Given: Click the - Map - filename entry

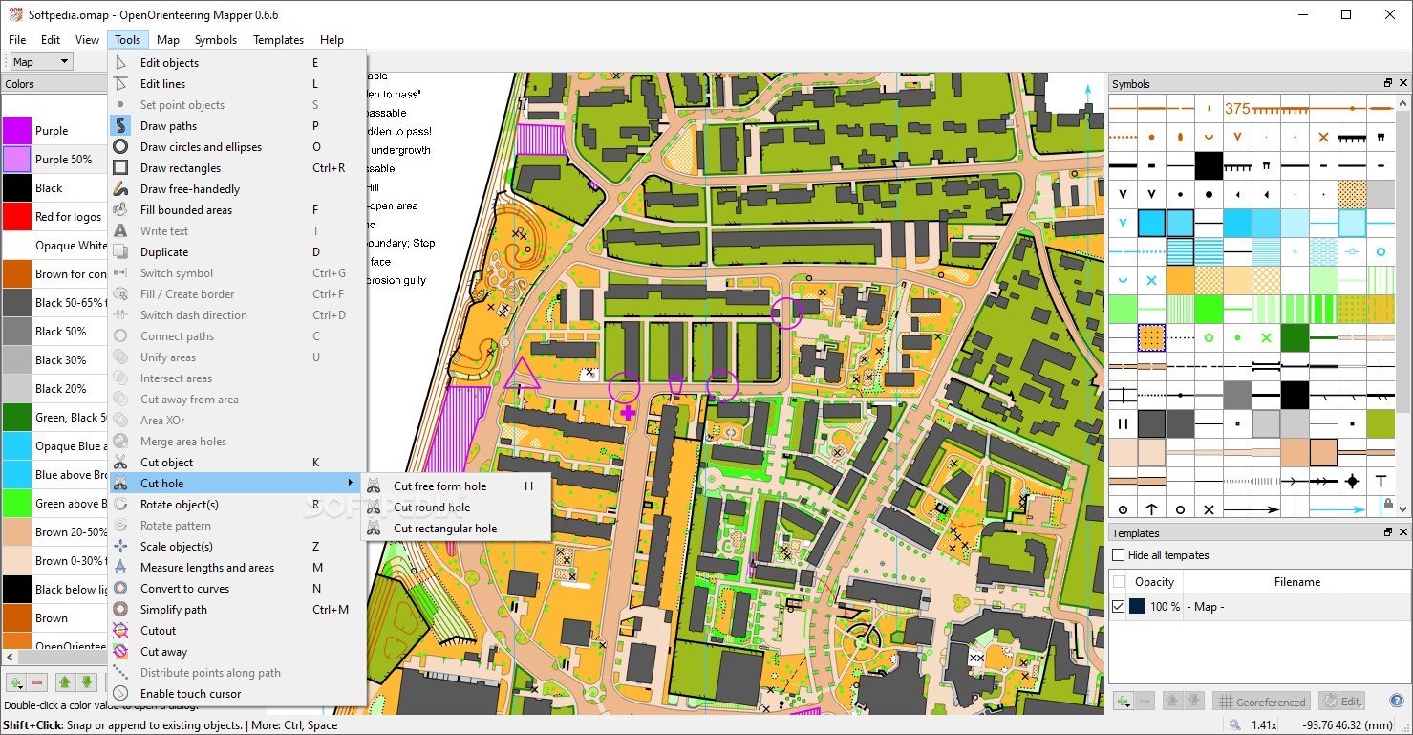Looking at the screenshot, I should coord(1206,607).
